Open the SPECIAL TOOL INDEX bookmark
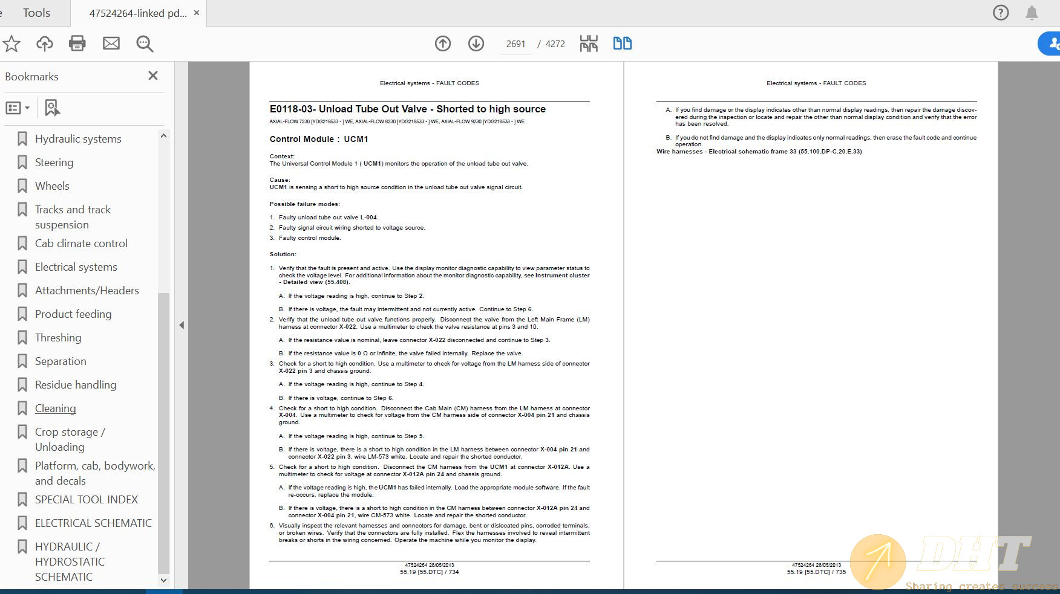The height and width of the screenshot is (594, 1060). [x=87, y=500]
